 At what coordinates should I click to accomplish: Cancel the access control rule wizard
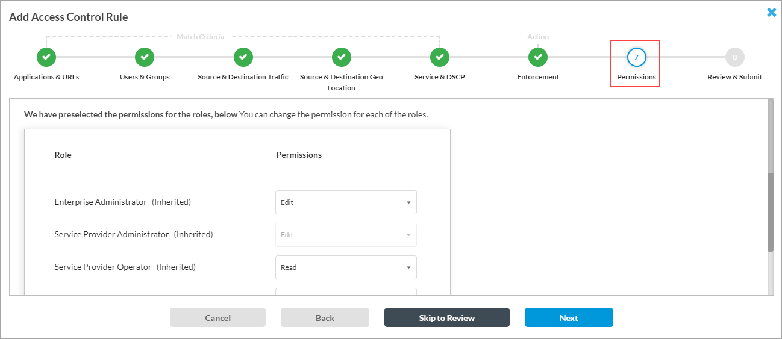click(217, 318)
